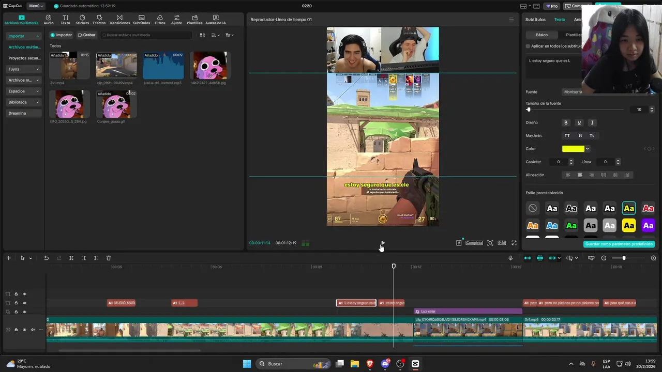The height and width of the screenshot is (372, 662).
Task: Delete selected clip with trash icon
Action: click(109, 258)
